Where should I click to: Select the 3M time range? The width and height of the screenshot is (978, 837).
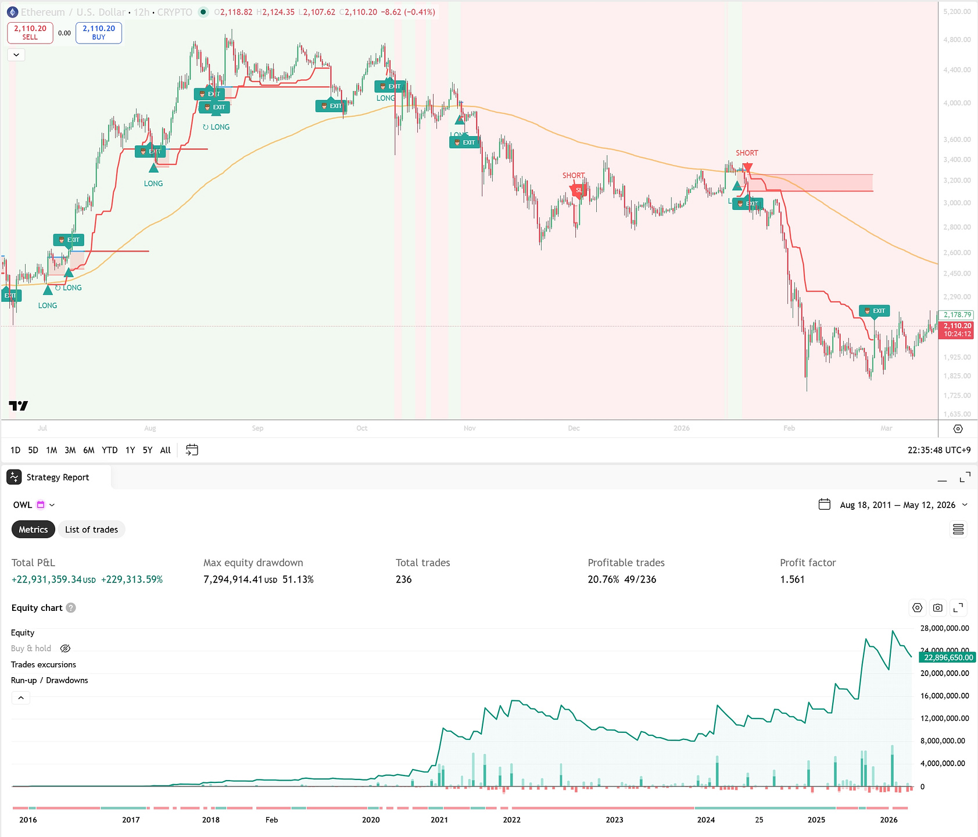(x=70, y=450)
